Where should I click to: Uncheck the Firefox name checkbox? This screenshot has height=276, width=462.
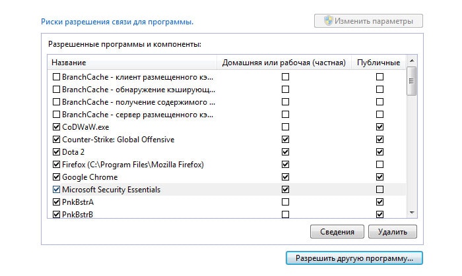(56, 164)
